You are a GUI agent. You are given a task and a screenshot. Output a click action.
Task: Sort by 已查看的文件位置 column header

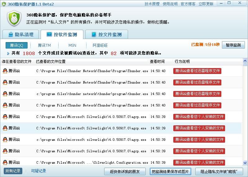(x=91, y=61)
